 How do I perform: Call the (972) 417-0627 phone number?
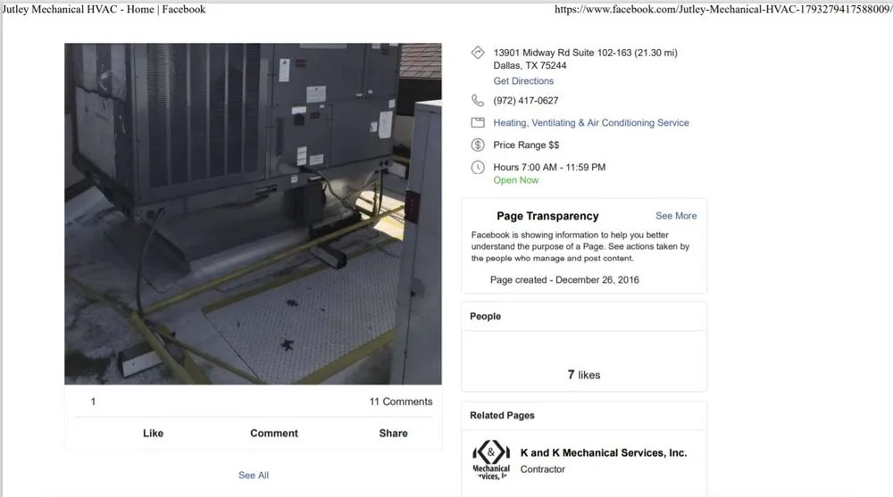click(x=526, y=101)
